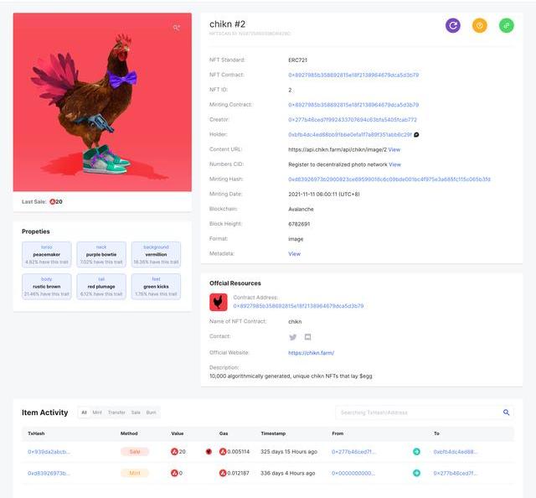536x498 pixels.
Task: Click the Avalanche blockchain value
Action: pos(301,209)
